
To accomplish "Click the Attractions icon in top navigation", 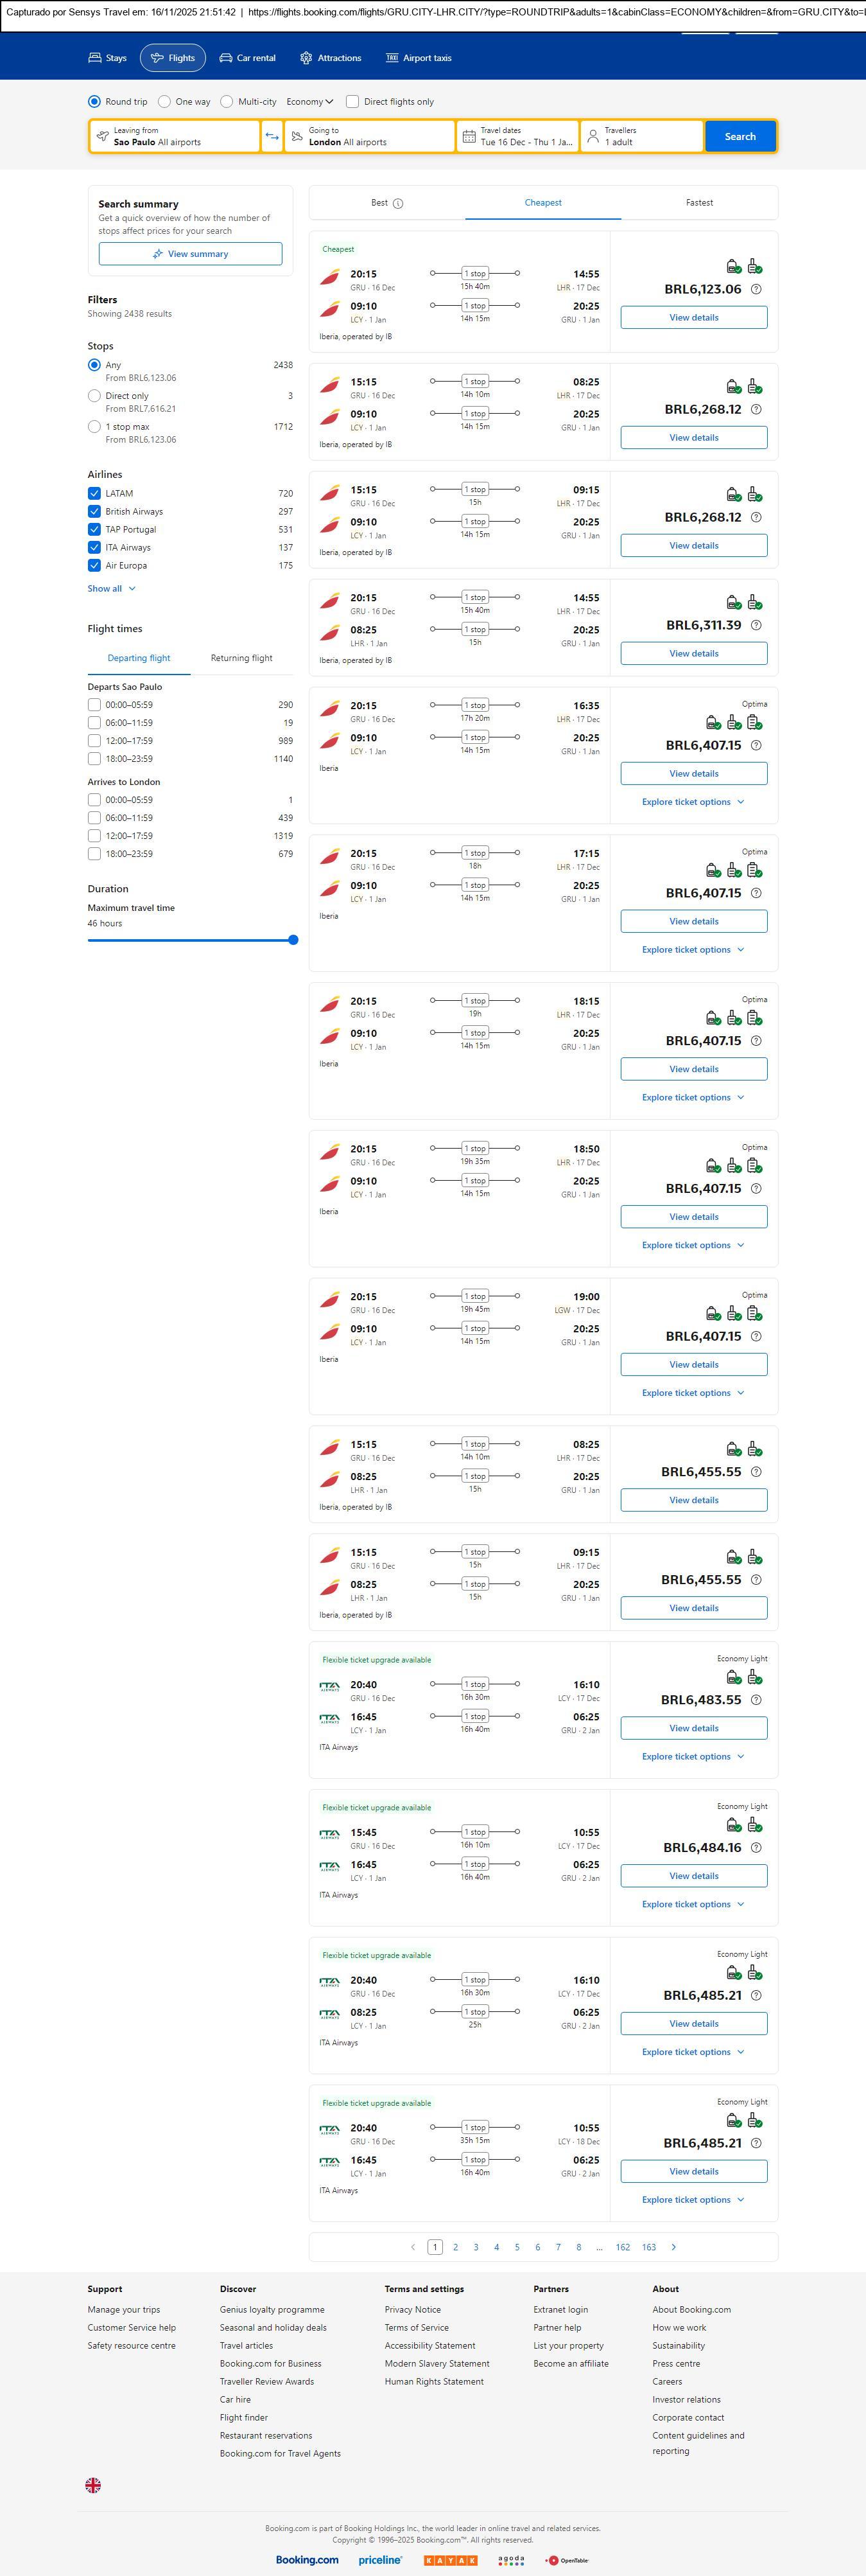I will (x=306, y=58).
